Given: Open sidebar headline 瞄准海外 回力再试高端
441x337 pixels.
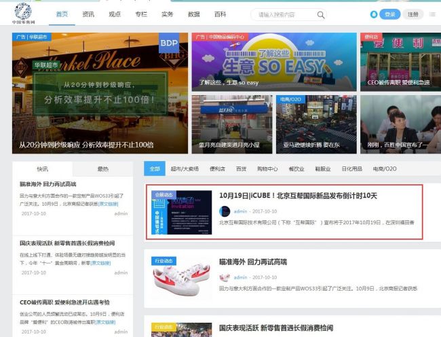Looking at the screenshot, I should [47, 184].
